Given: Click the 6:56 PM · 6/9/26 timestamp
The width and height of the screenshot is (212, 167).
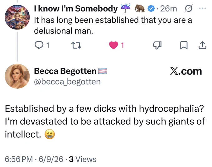Looking at the screenshot, I should 34,159.
